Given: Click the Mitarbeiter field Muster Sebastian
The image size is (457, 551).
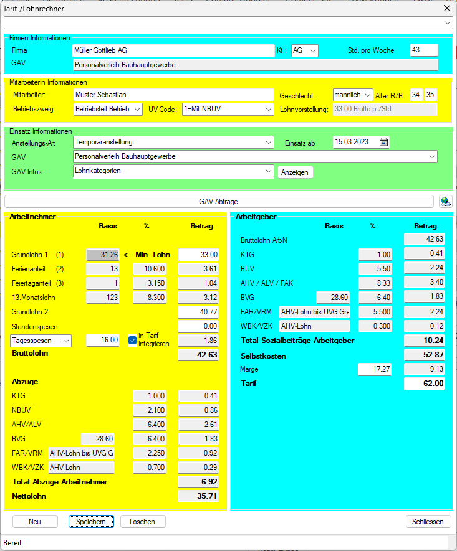Looking at the screenshot, I should tap(174, 95).
